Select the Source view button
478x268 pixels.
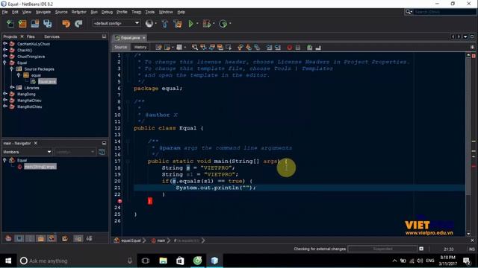tap(121, 47)
